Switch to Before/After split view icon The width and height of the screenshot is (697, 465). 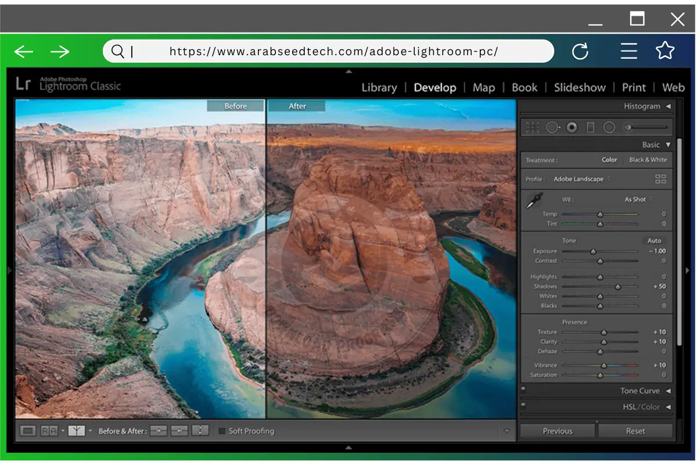pyautogui.click(x=76, y=430)
